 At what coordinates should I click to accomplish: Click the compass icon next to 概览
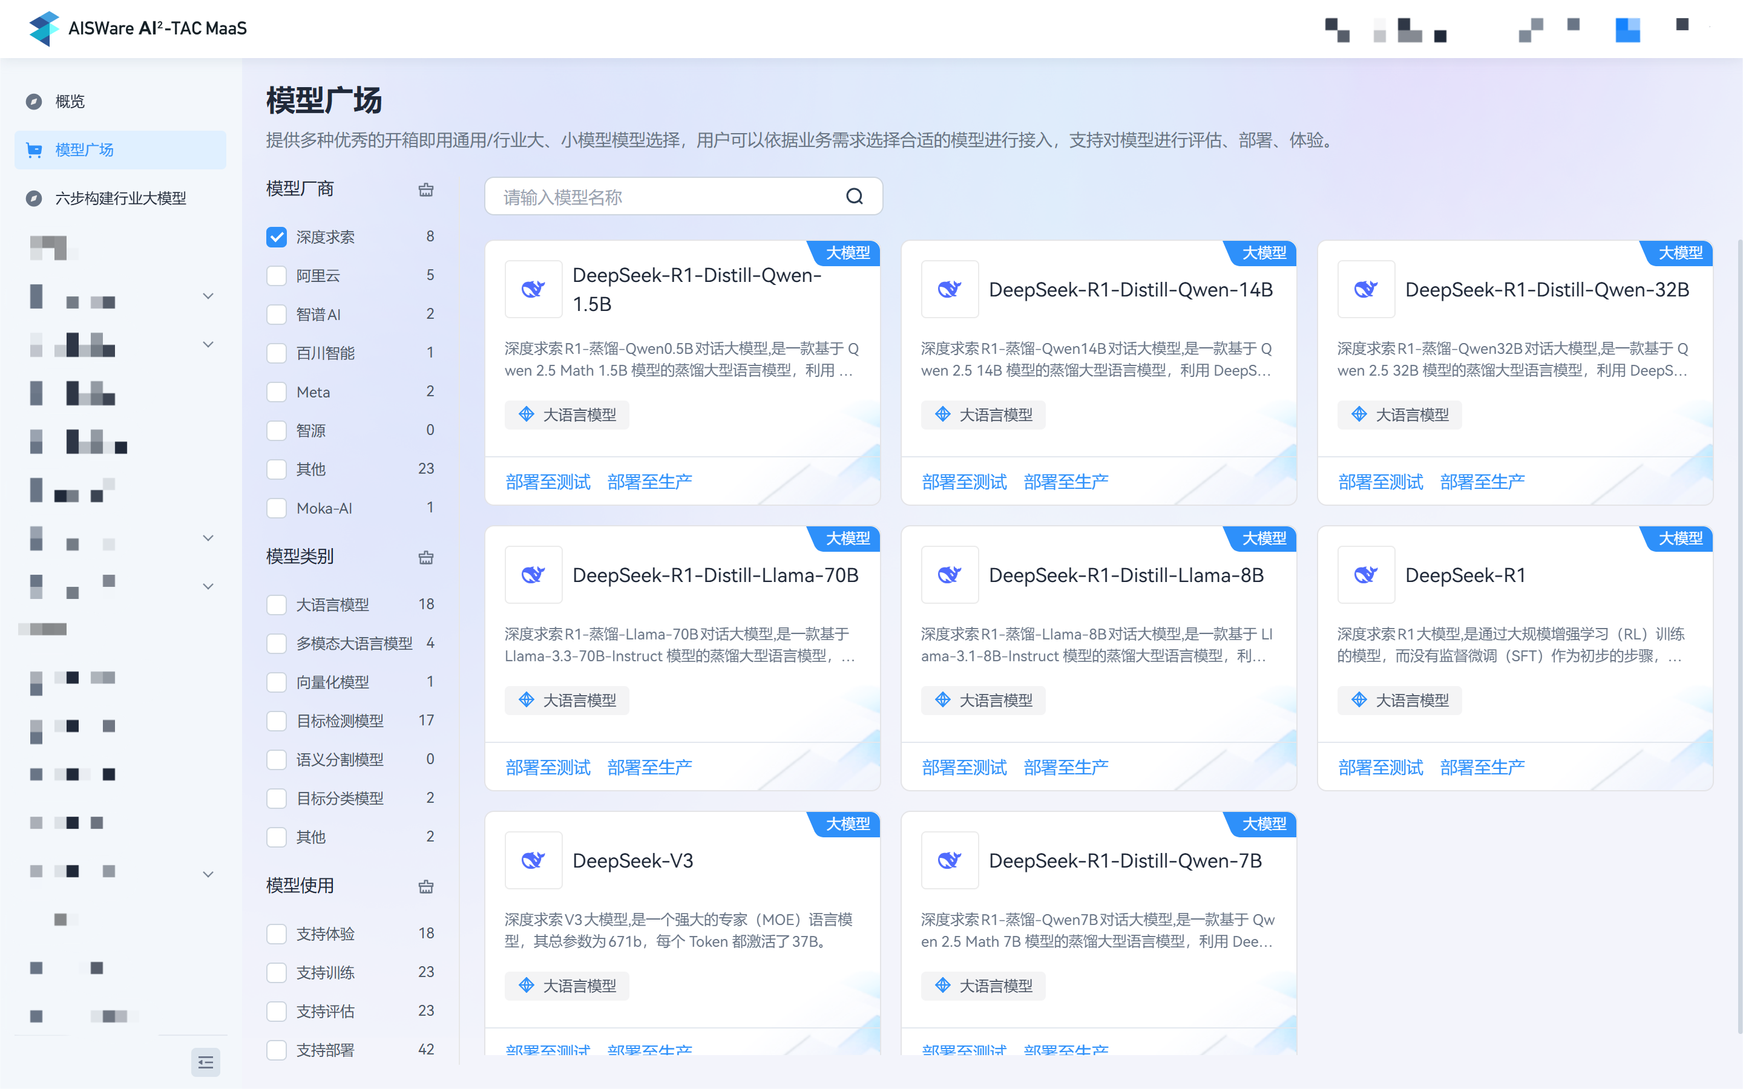(34, 102)
